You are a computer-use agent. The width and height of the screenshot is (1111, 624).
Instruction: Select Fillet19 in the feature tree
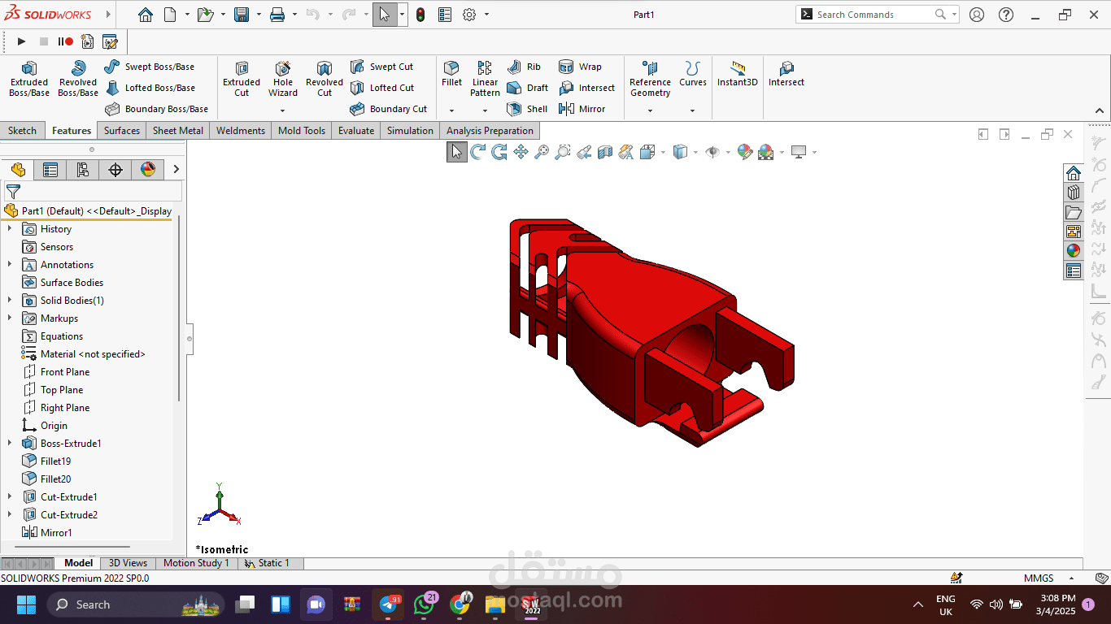tap(55, 461)
